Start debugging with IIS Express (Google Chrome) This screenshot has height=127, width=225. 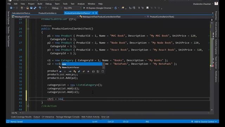point(97,8)
